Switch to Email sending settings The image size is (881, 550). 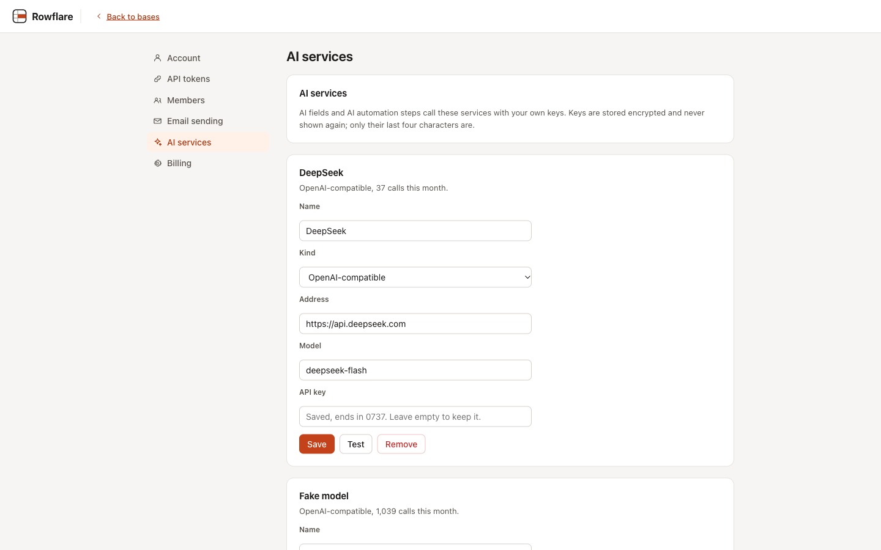pos(208,121)
